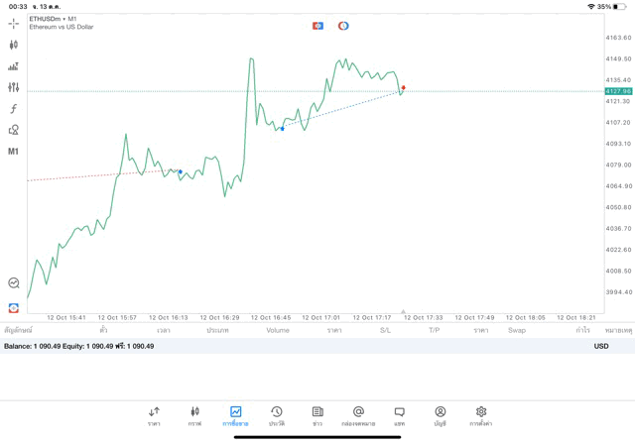Open chart settings sliders icon
Image resolution: width=635 pixels, height=443 pixels.
point(13,87)
